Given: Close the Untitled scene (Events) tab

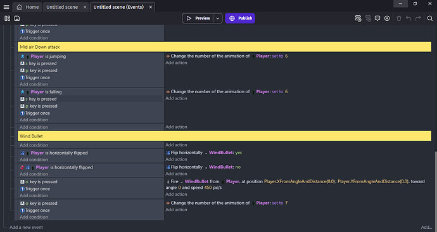Looking at the screenshot, I should 151,7.
